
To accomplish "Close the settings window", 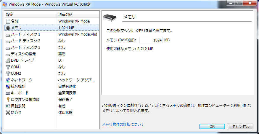I will point(250,3).
